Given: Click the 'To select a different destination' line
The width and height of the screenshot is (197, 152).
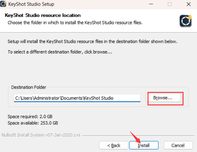Looking at the screenshot, I should 59,51.
